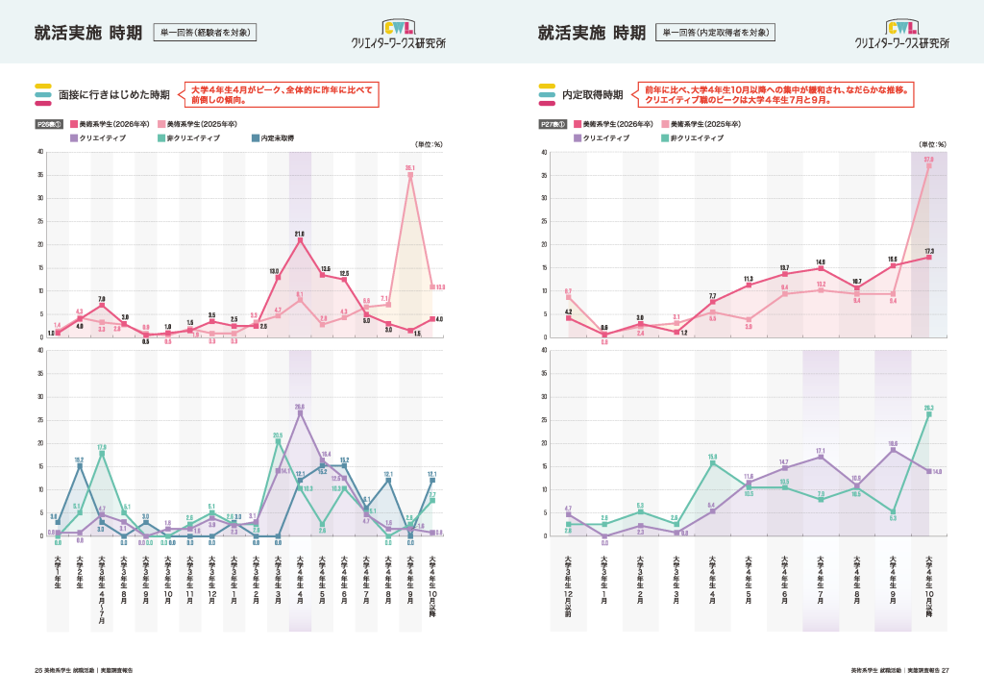This screenshot has width=984, height=696.
Task: Click the CWL logo on the right page
Action: pyautogui.click(x=901, y=35)
